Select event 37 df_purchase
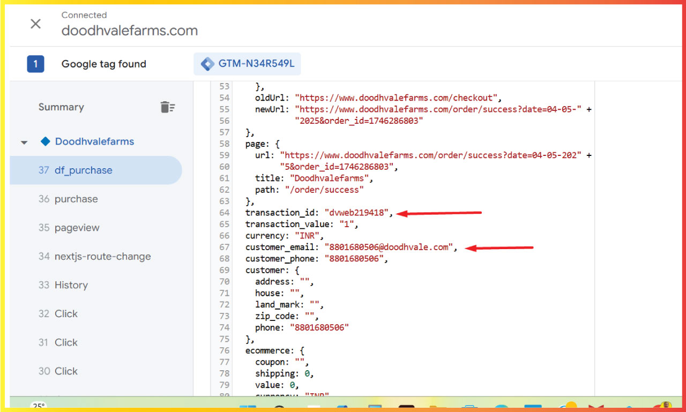This screenshot has width=686, height=412. pos(83,170)
